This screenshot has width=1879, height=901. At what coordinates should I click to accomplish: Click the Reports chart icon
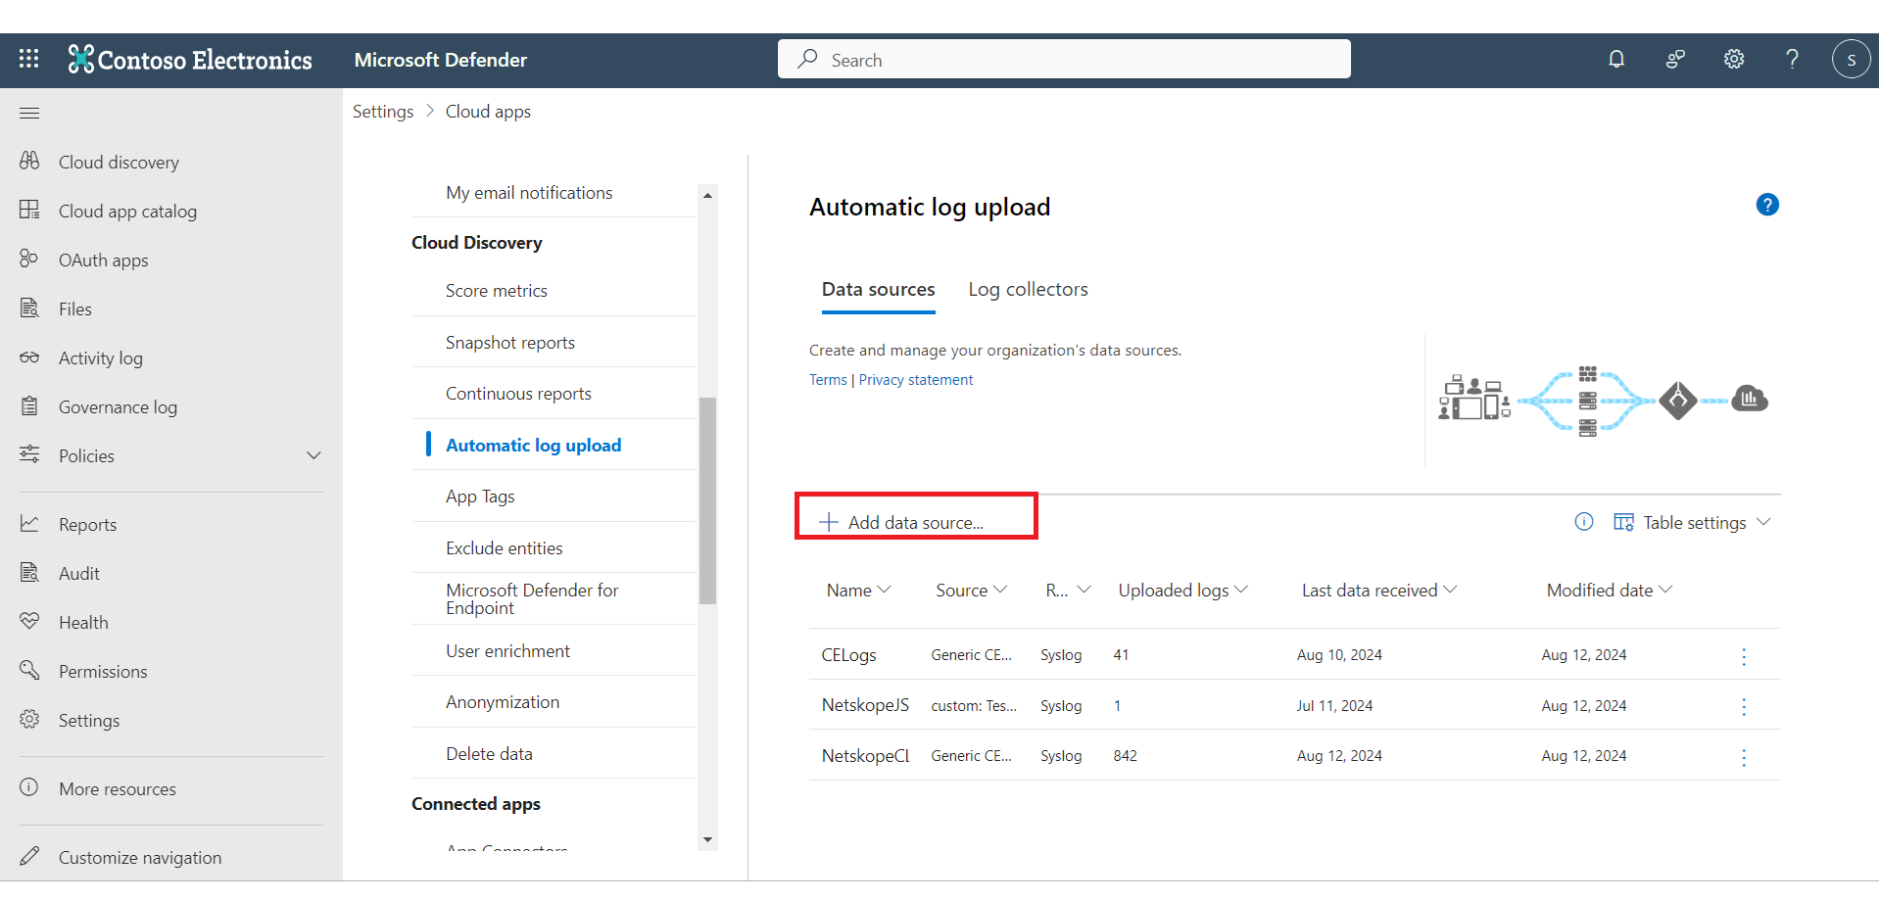coord(29,523)
